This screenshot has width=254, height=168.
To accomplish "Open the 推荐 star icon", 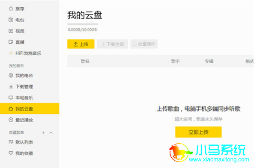I will (x=11, y=9).
